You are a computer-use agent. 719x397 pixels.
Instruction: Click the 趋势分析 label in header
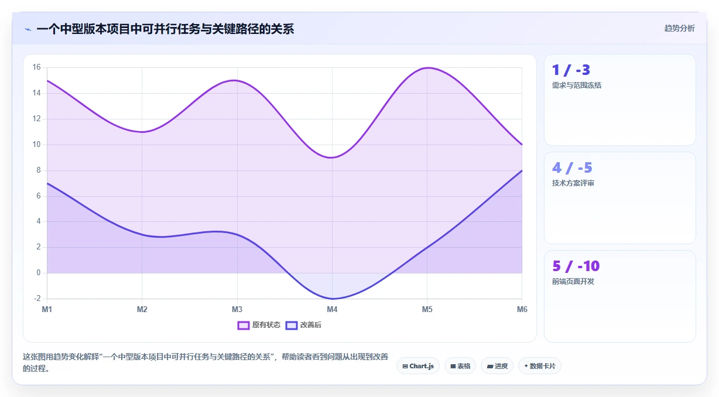[x=679, y=28]
